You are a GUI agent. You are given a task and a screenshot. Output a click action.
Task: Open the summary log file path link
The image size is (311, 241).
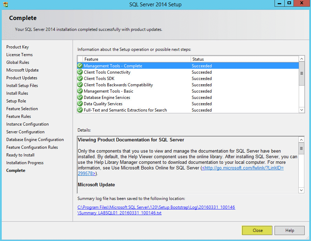(156, 210)
